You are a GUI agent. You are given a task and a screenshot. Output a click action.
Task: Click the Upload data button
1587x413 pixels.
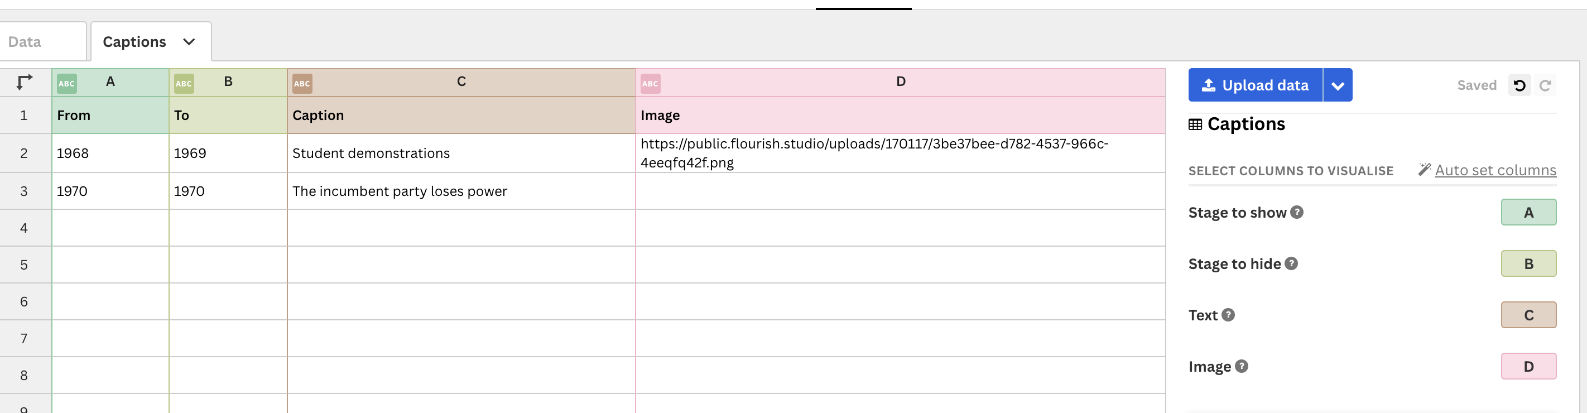(1255, 85)
